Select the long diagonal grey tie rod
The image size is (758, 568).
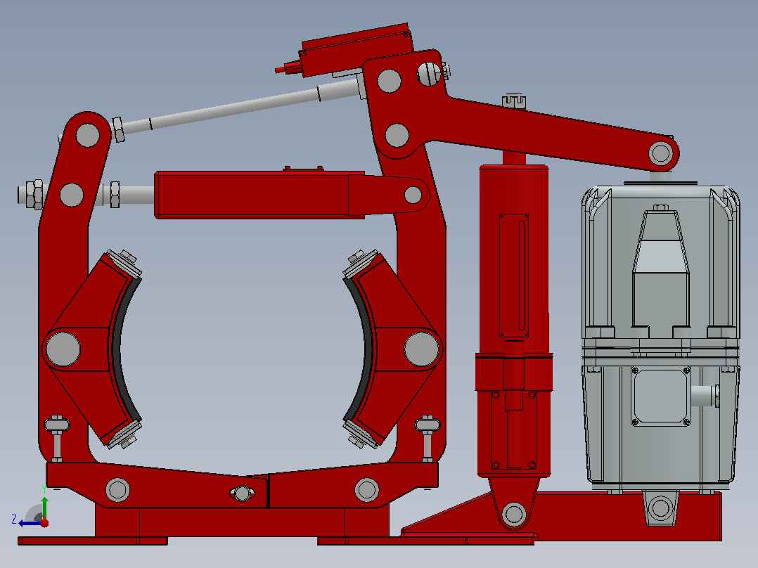click(x=239, y=108)
